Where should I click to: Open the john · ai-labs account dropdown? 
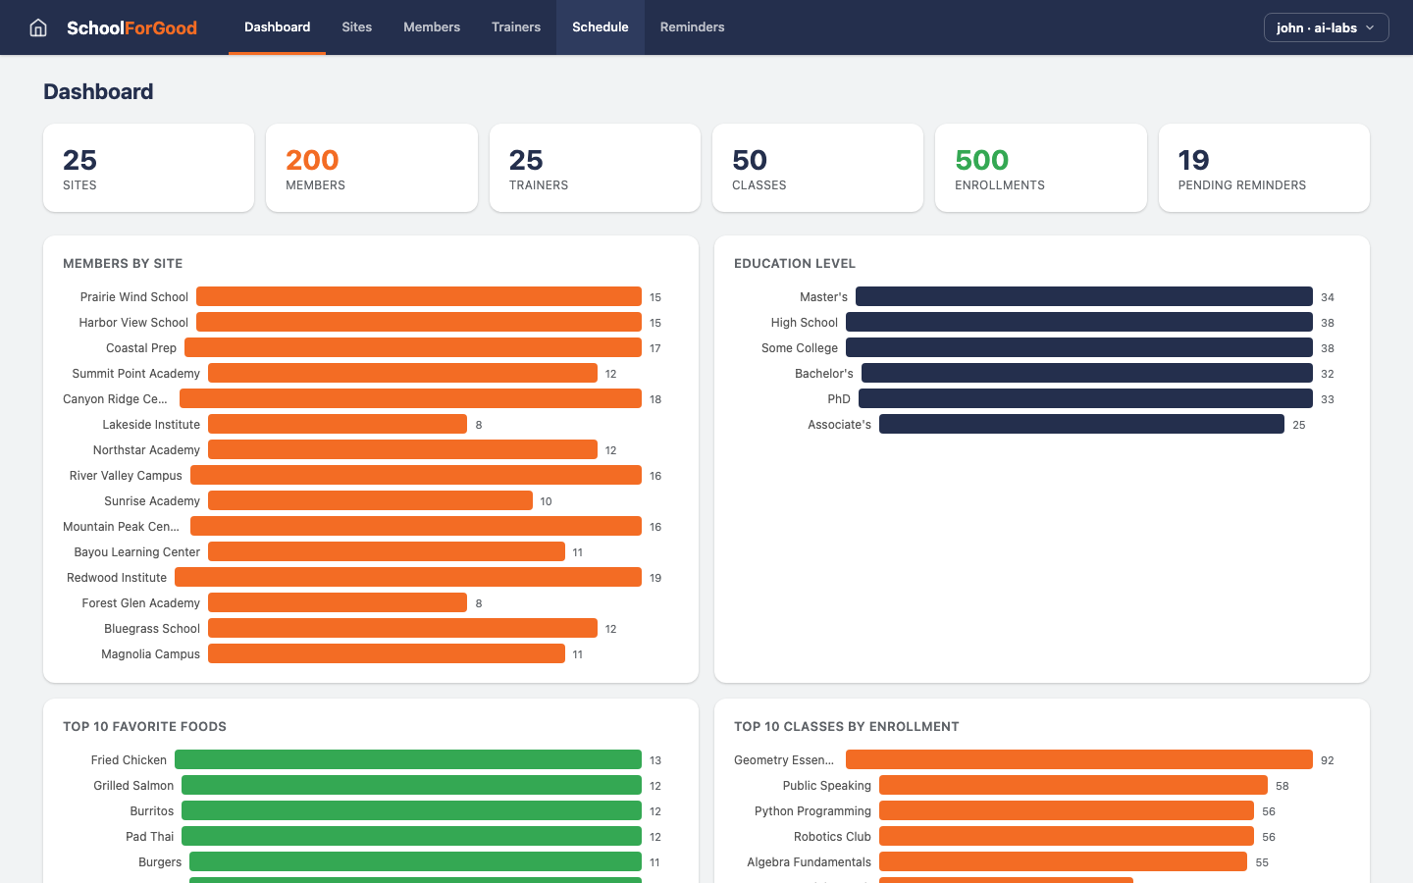point(1326,27)
